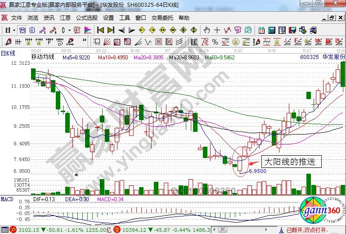Select the candlestick chart type icon
This screenshot has height=234, width=346.
(63, 30)
